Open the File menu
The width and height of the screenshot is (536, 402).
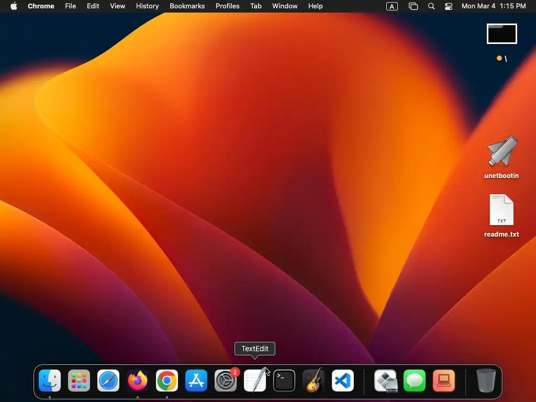tap(71, 6)
